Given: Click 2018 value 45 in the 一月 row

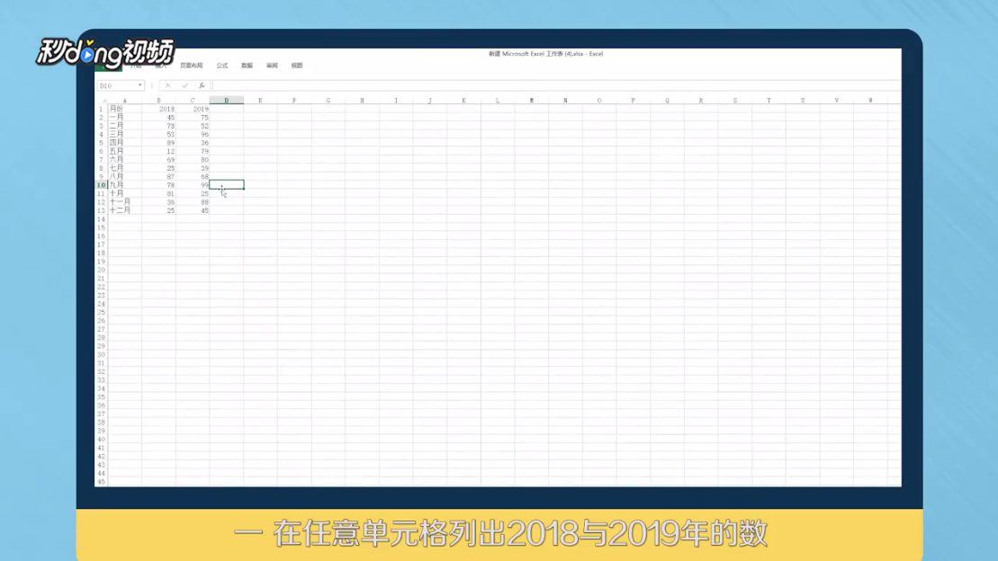Looking at the screenshot, I should point(158,118).
